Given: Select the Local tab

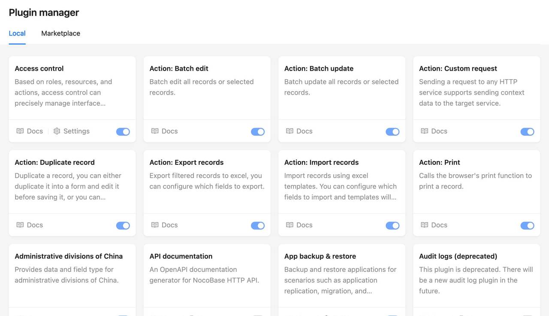Looking at the screenshot, I should (x=17, y=33).
